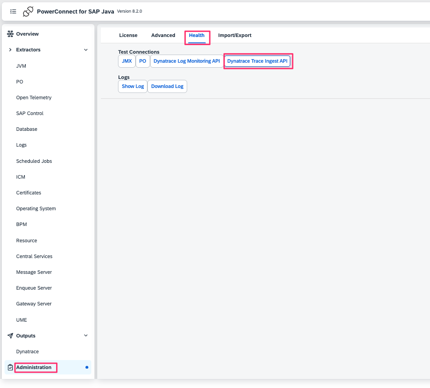
Task: Collapse Extractors using right-side chevron
Action: [86, 50]
